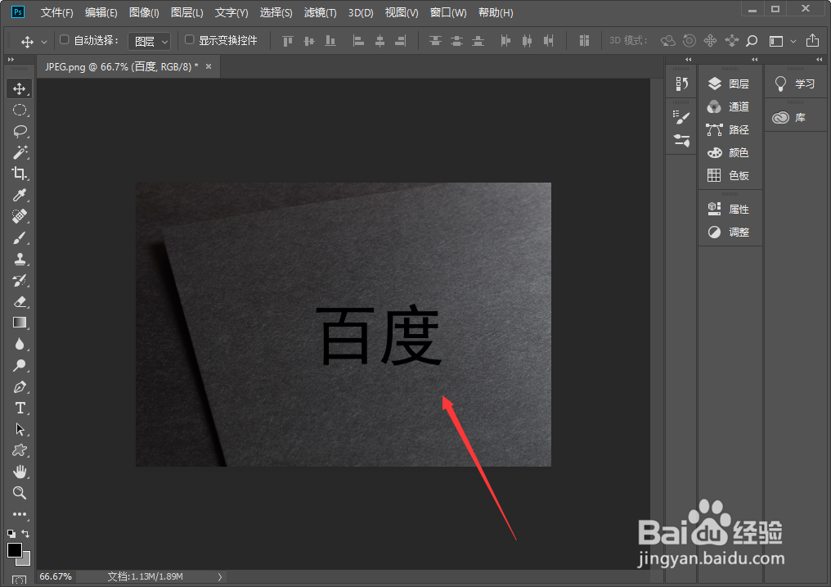Select the Move tool in the toolbox
The image size is (831, 587).
point(20,88)
